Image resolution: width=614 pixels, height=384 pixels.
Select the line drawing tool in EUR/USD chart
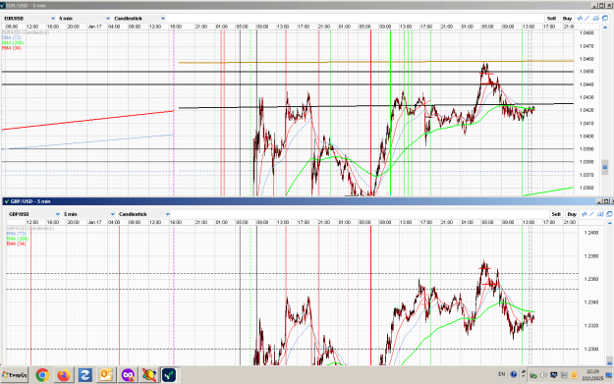point(586,18)
